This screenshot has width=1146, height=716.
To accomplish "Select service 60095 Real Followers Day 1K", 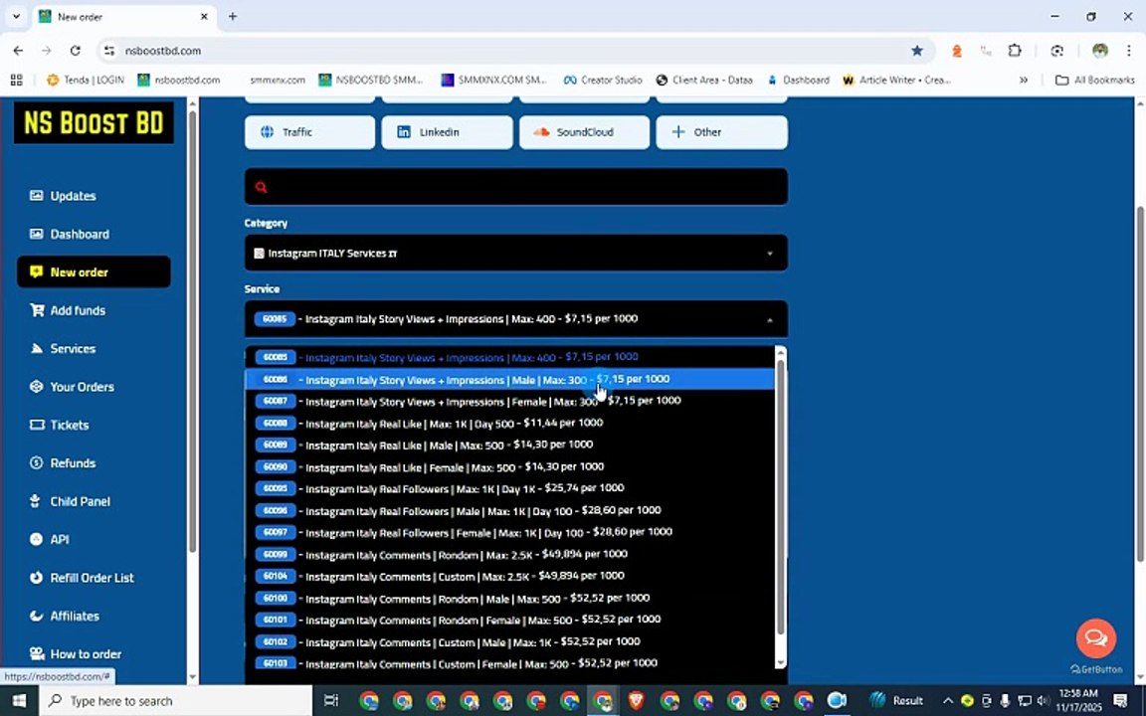I will click(x=509, y=488).
